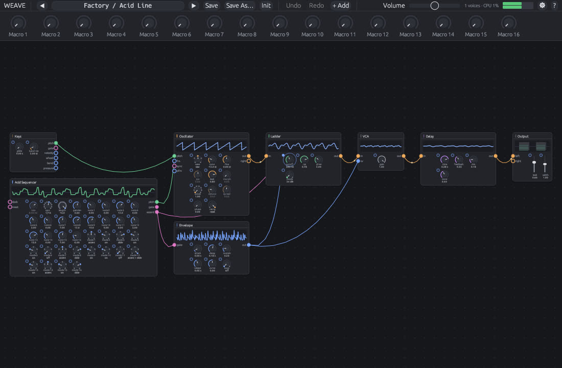The image size is (562, 368).
Task: Open settings via the gear icon
Action: pyautogui.click(x=542, y=6)
